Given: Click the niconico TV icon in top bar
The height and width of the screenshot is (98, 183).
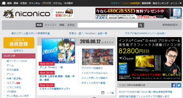Looking at the screenshot, I should [4, 3].
